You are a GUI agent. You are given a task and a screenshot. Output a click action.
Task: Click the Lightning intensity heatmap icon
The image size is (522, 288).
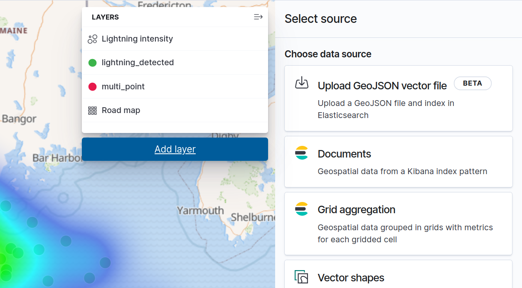point(92,39)
